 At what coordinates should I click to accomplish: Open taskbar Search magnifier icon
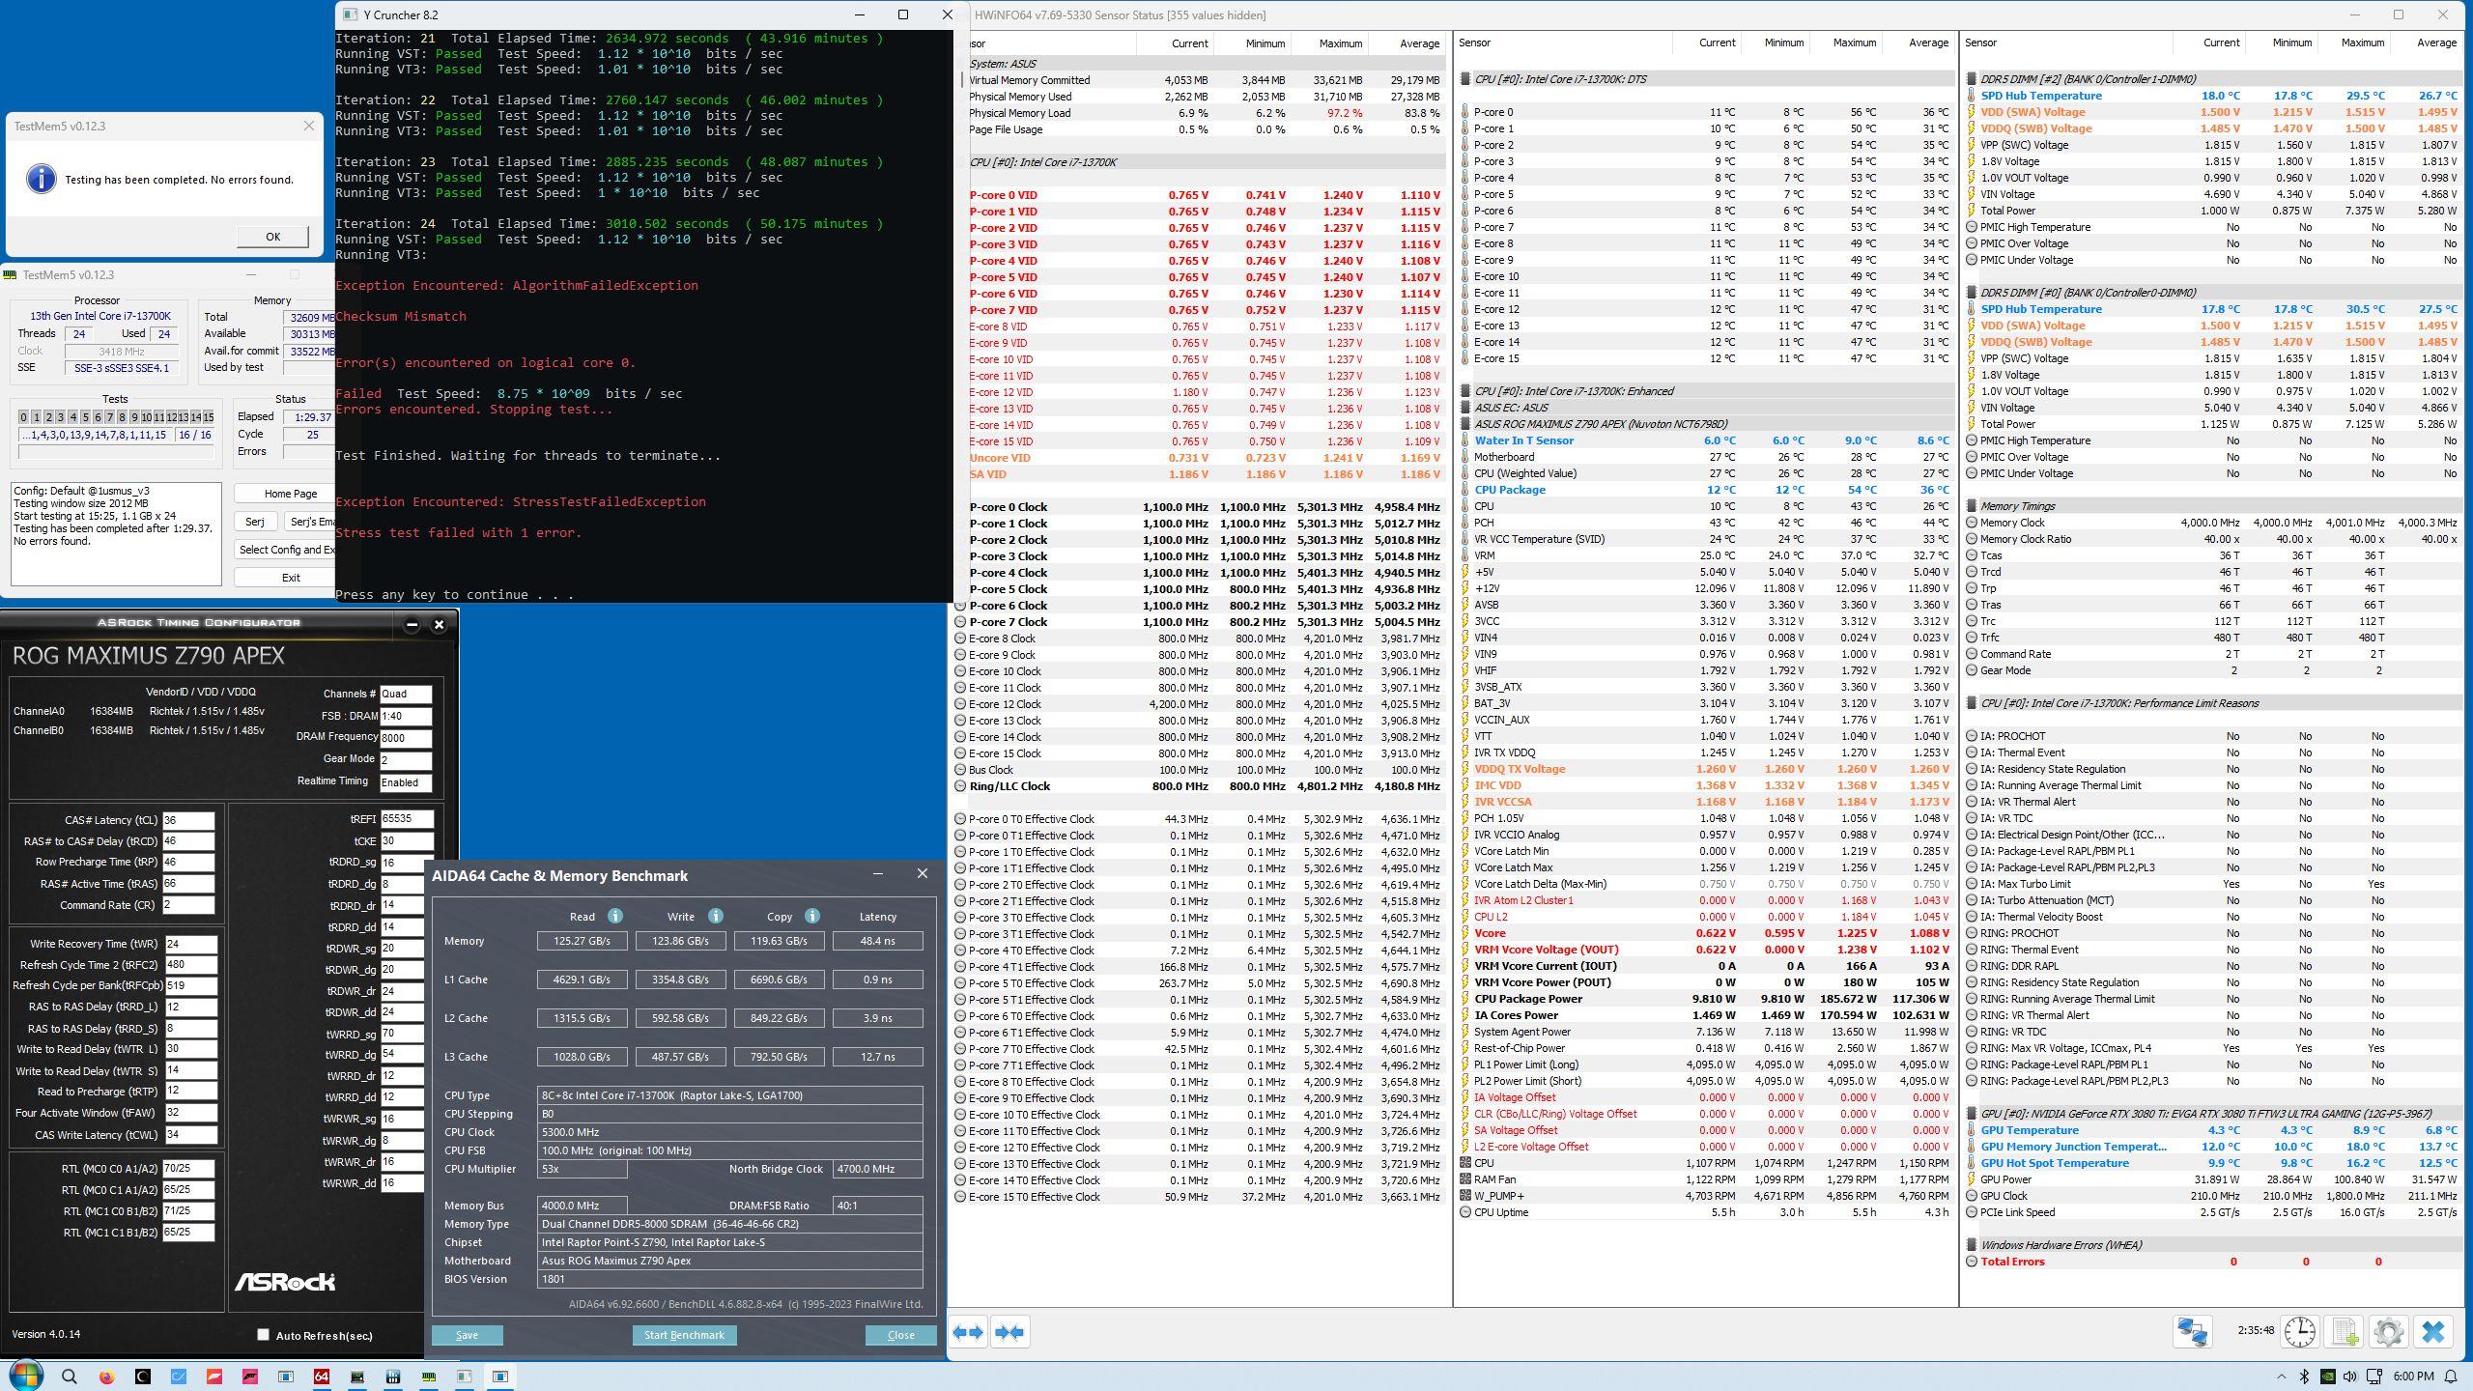click(69, 1377)
